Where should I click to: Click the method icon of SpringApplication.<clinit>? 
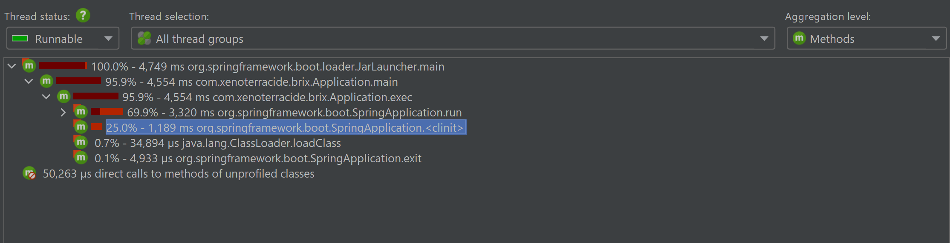click(81, 127)
